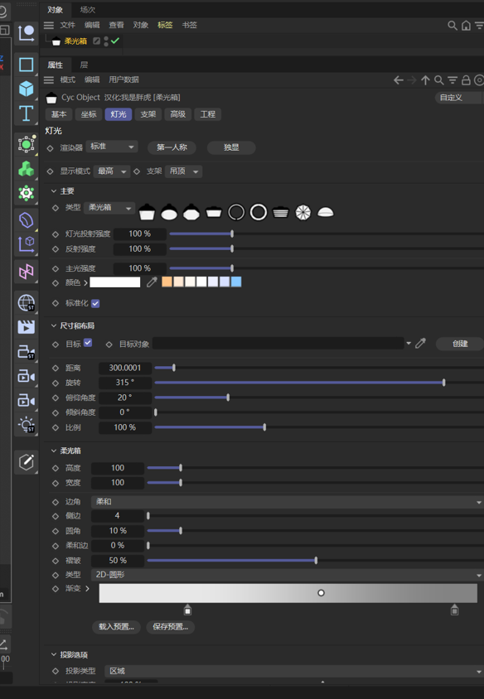
Task: Open the 渲染器 dropdown
Action: point(112,147)
